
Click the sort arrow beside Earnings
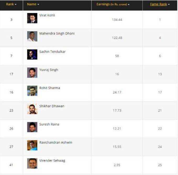[129, 4]
